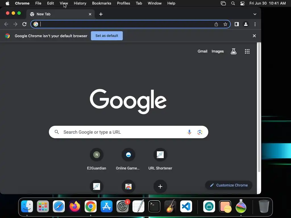Viewport: 291px width, 218px height.
Task: Open the File menu
Action: coord(38,3)
